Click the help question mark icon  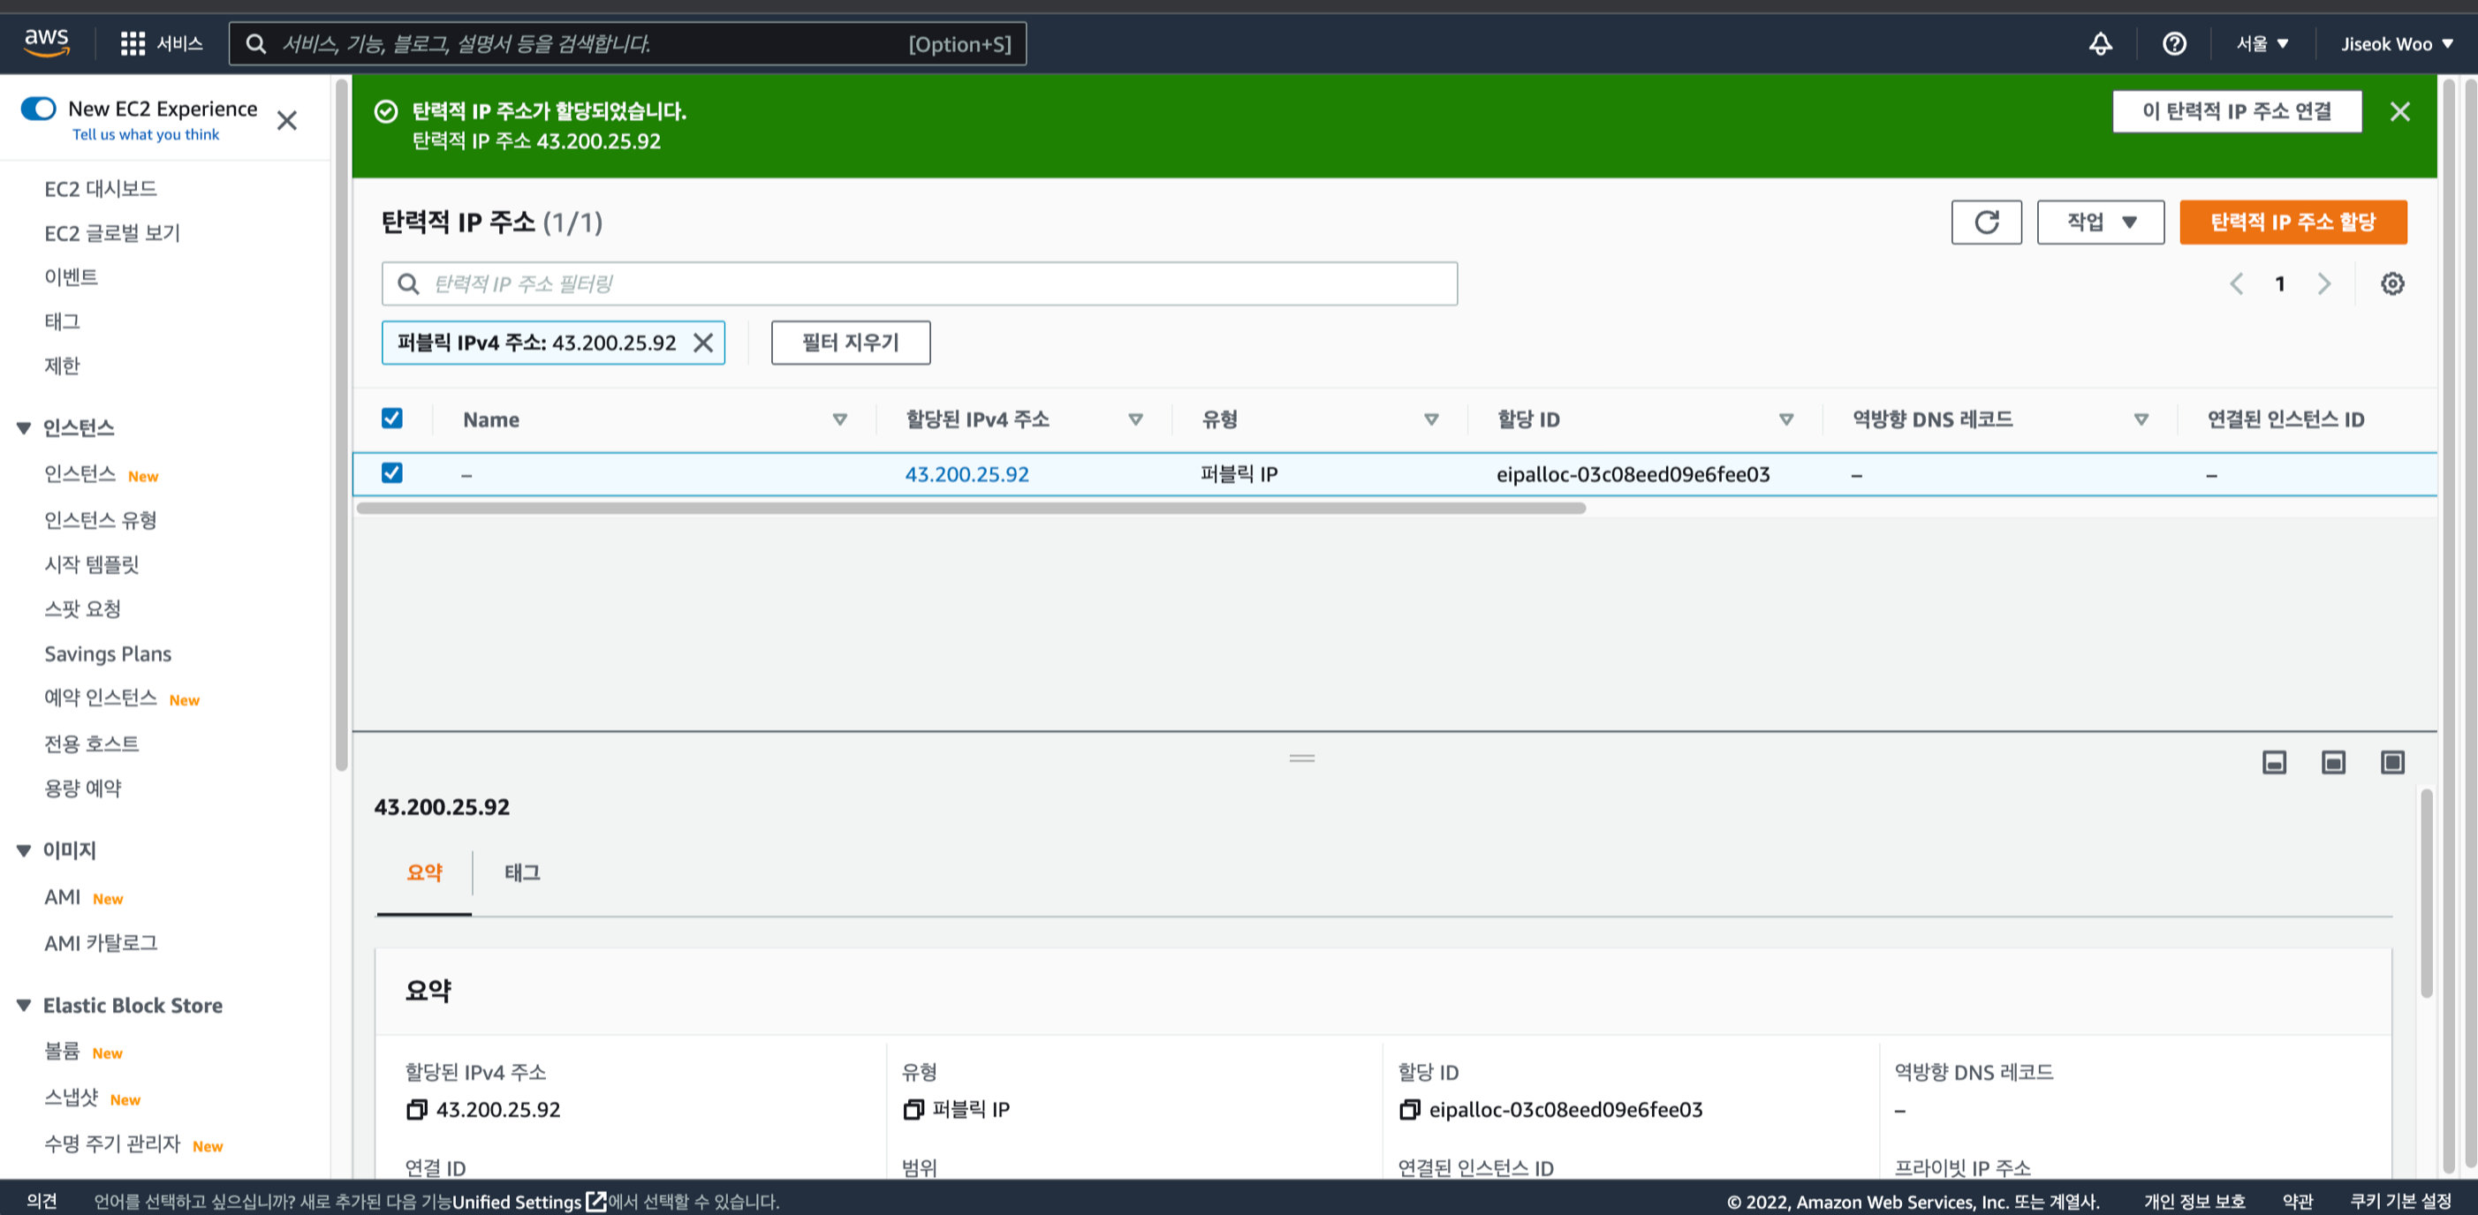coord(2174,44)
